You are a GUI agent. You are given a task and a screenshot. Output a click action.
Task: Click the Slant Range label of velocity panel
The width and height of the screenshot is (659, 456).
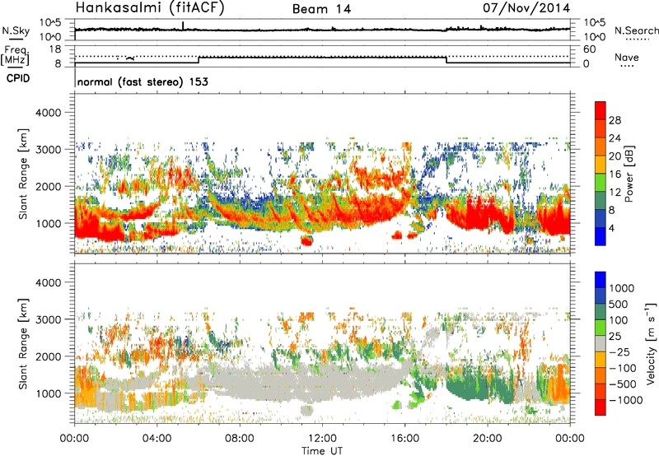23,343
